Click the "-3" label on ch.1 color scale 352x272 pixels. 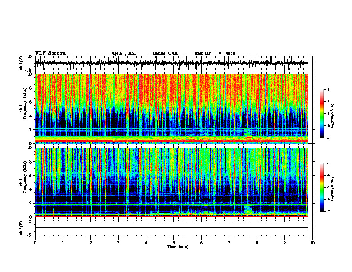pyautogui.click(x=328, y=90)
